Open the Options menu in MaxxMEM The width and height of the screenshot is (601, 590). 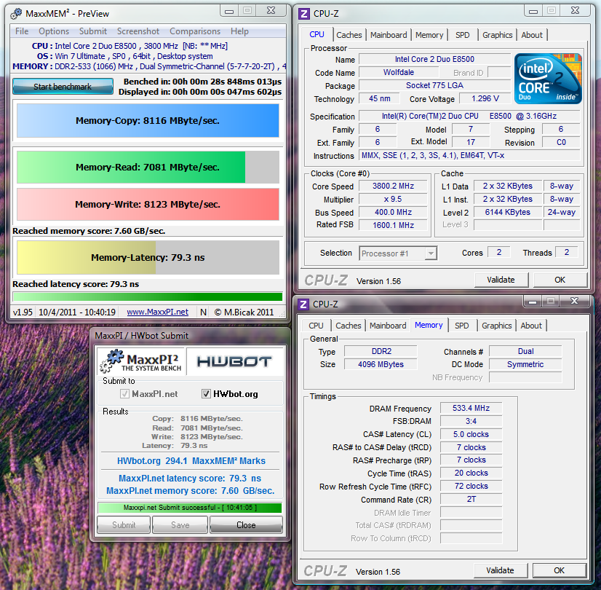click(x=54, y=31)
